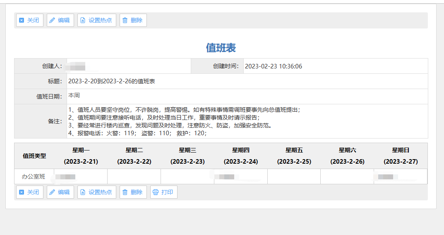This screenshot has height=235, width=444.
Task: Click remark line 4 报警电话
Action: point(137,133)
